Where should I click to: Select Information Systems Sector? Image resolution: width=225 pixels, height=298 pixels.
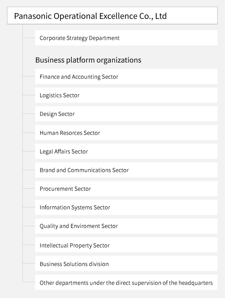126,207
